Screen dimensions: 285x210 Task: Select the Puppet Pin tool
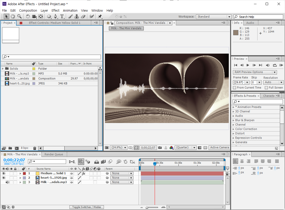click(x=100, y=17)
